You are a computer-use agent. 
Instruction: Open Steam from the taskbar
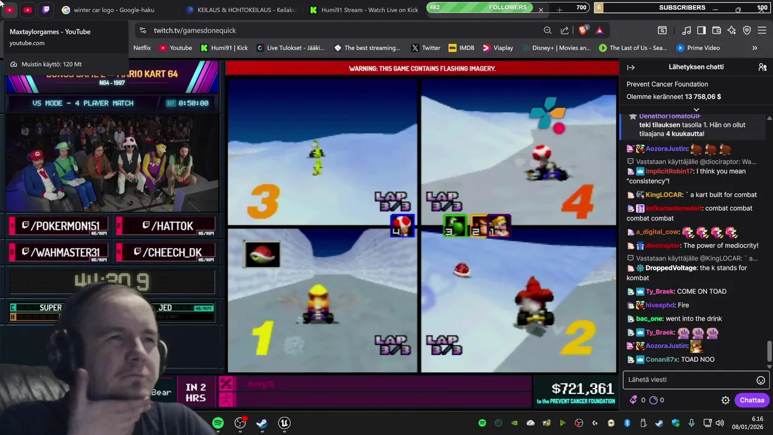pos(262,423)
